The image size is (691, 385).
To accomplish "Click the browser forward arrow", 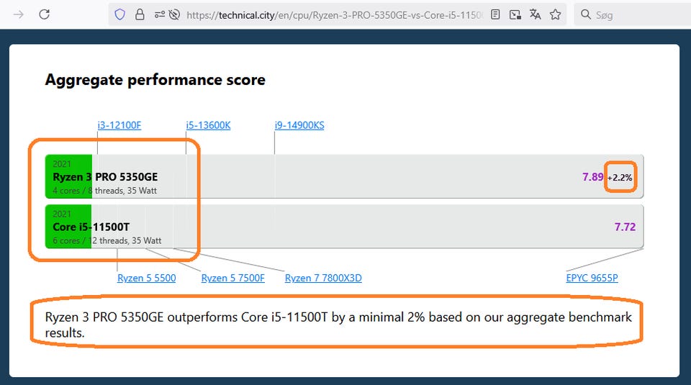I will (19, 14).
